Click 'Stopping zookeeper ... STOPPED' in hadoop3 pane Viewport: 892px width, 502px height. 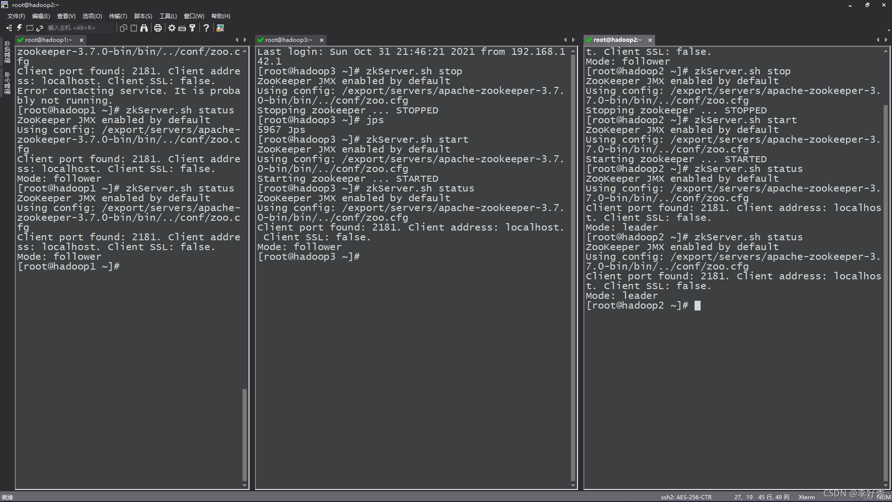tap(348, 110)
